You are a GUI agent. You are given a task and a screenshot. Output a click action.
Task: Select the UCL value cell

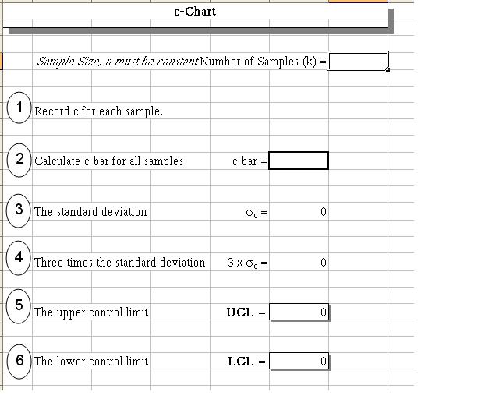(299, 312)
